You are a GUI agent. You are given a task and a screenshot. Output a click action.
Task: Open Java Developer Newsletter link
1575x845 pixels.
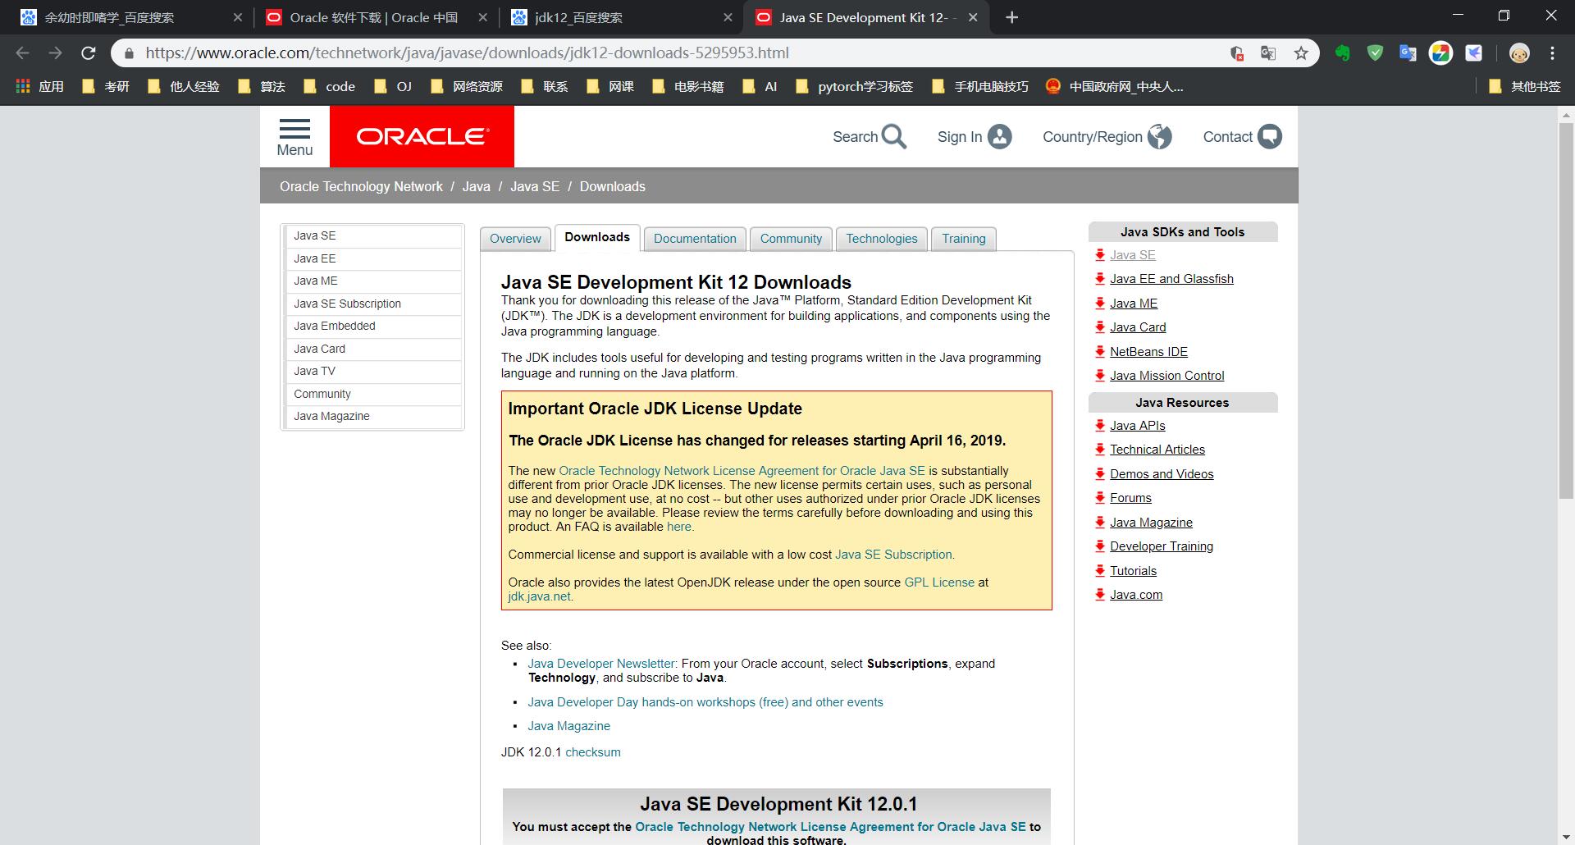(601, 664)
